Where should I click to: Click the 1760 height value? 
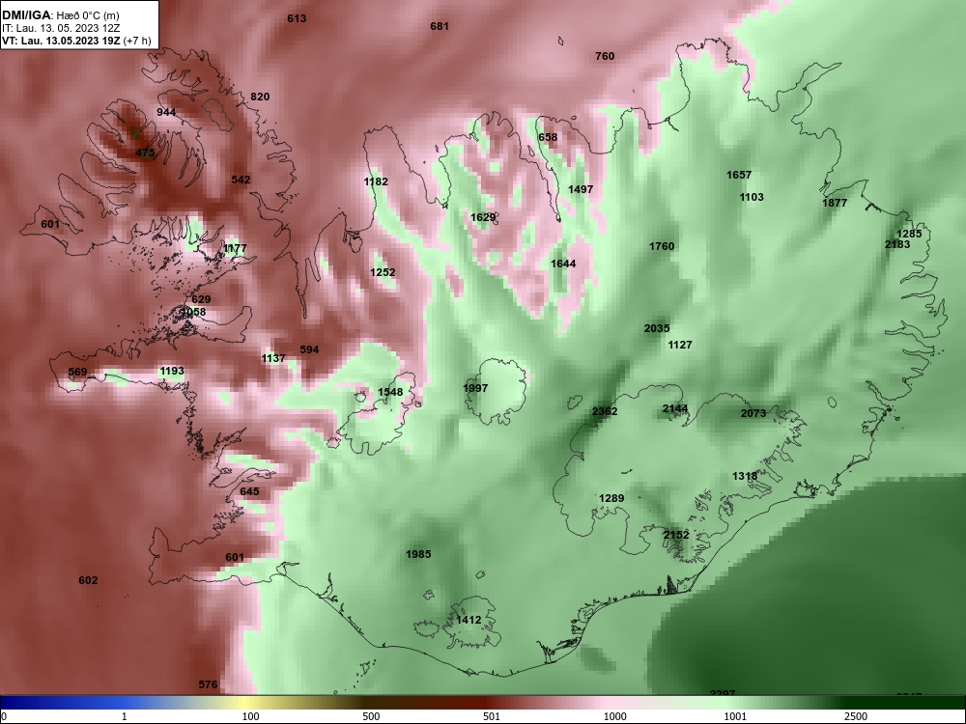662,246
